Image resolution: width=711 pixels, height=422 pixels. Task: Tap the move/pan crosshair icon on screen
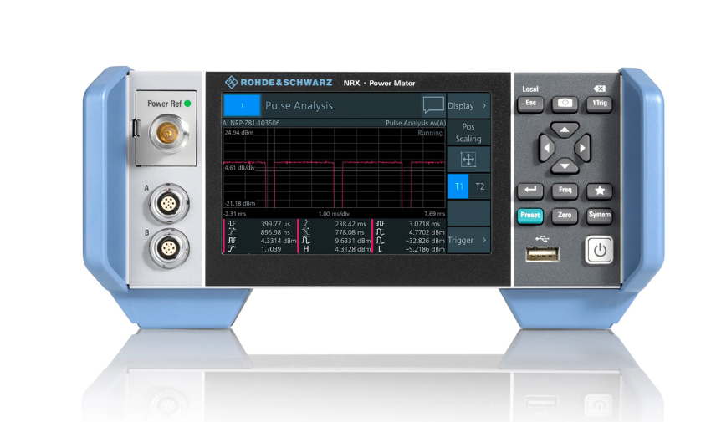pos(468,160)
